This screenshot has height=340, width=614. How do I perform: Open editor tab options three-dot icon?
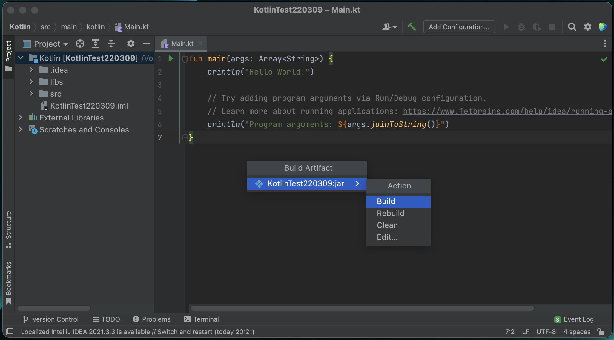pos(605,44)
